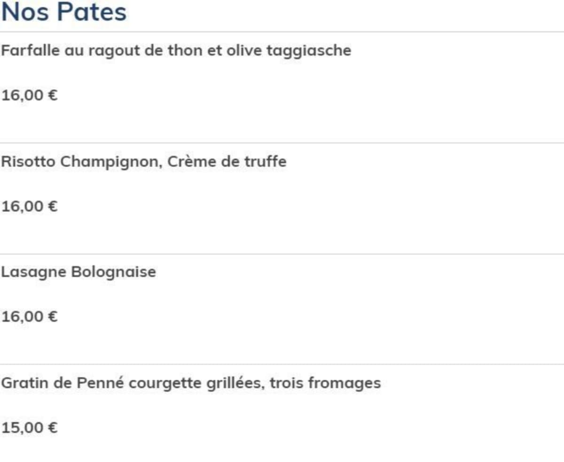Click the 16,00 € price under Risotto

[x=30, y=206]
